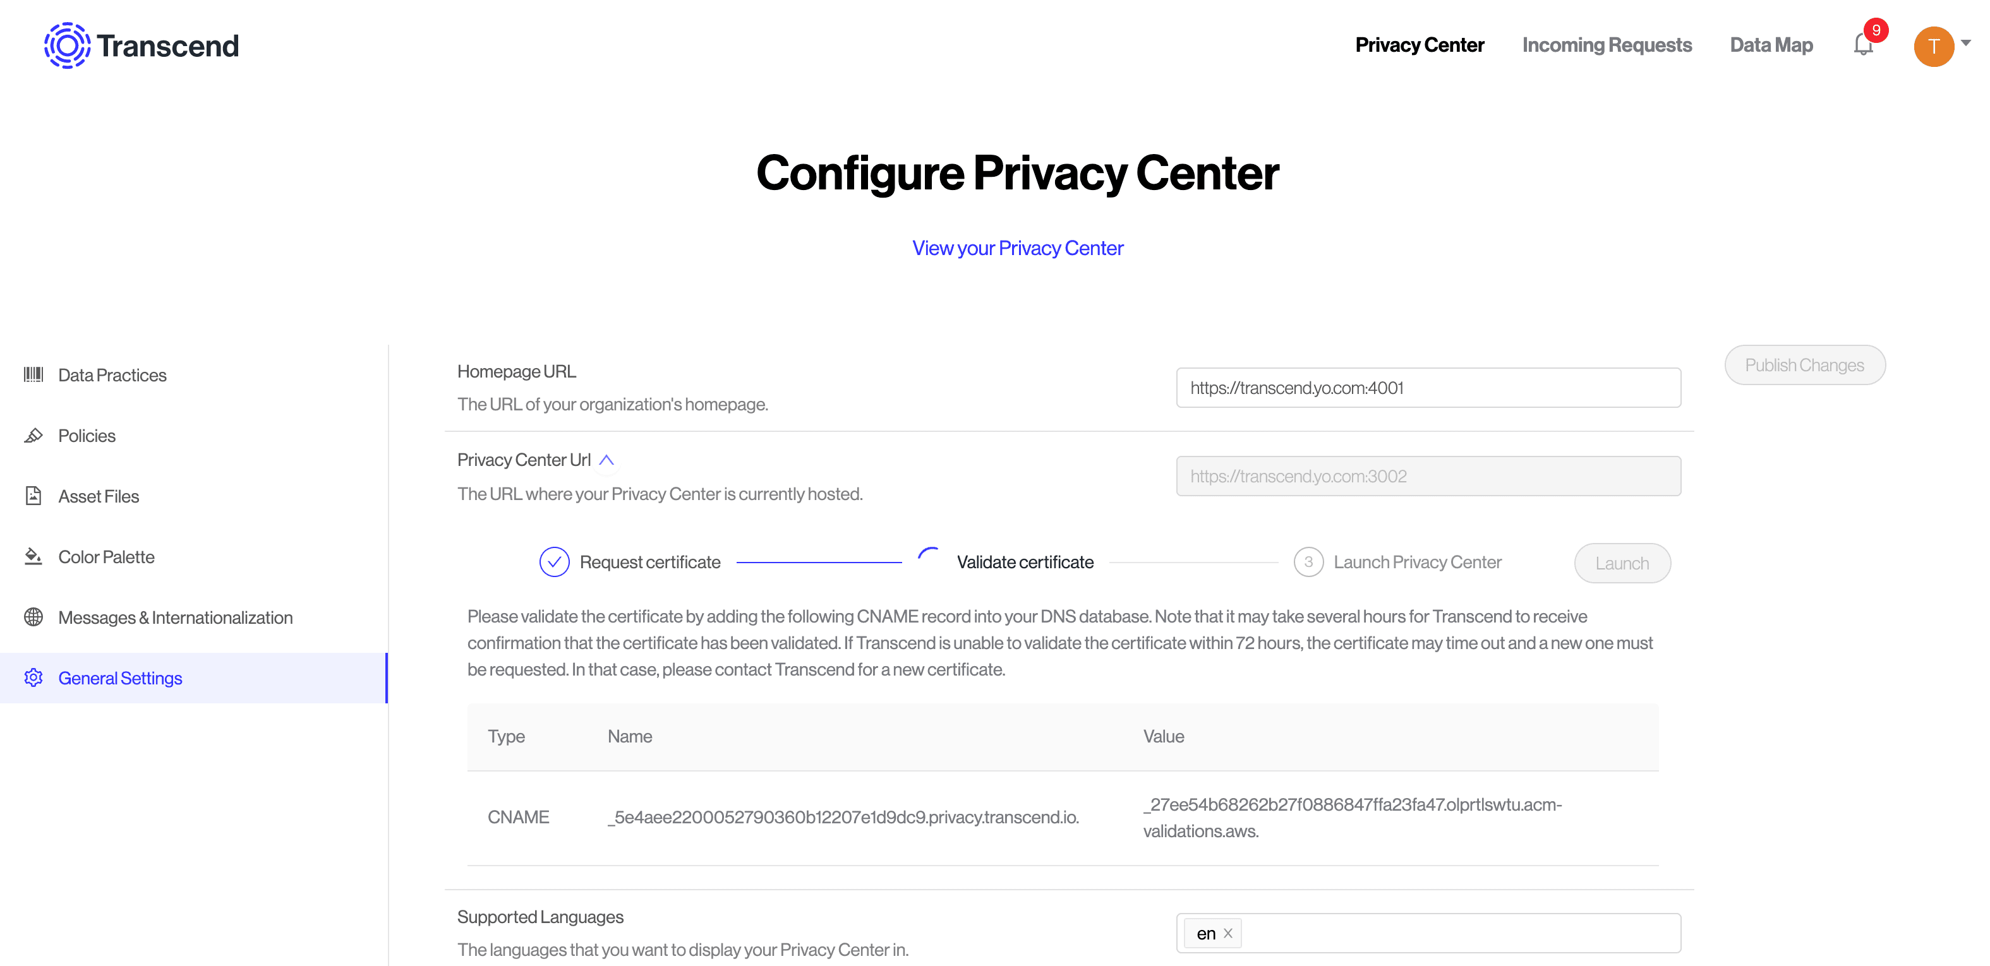Image resolution: width=1990 pixels, height=966 pixels.
Task: Click the Launch Privacy Center step circle
Action: tap(1308, 562)
